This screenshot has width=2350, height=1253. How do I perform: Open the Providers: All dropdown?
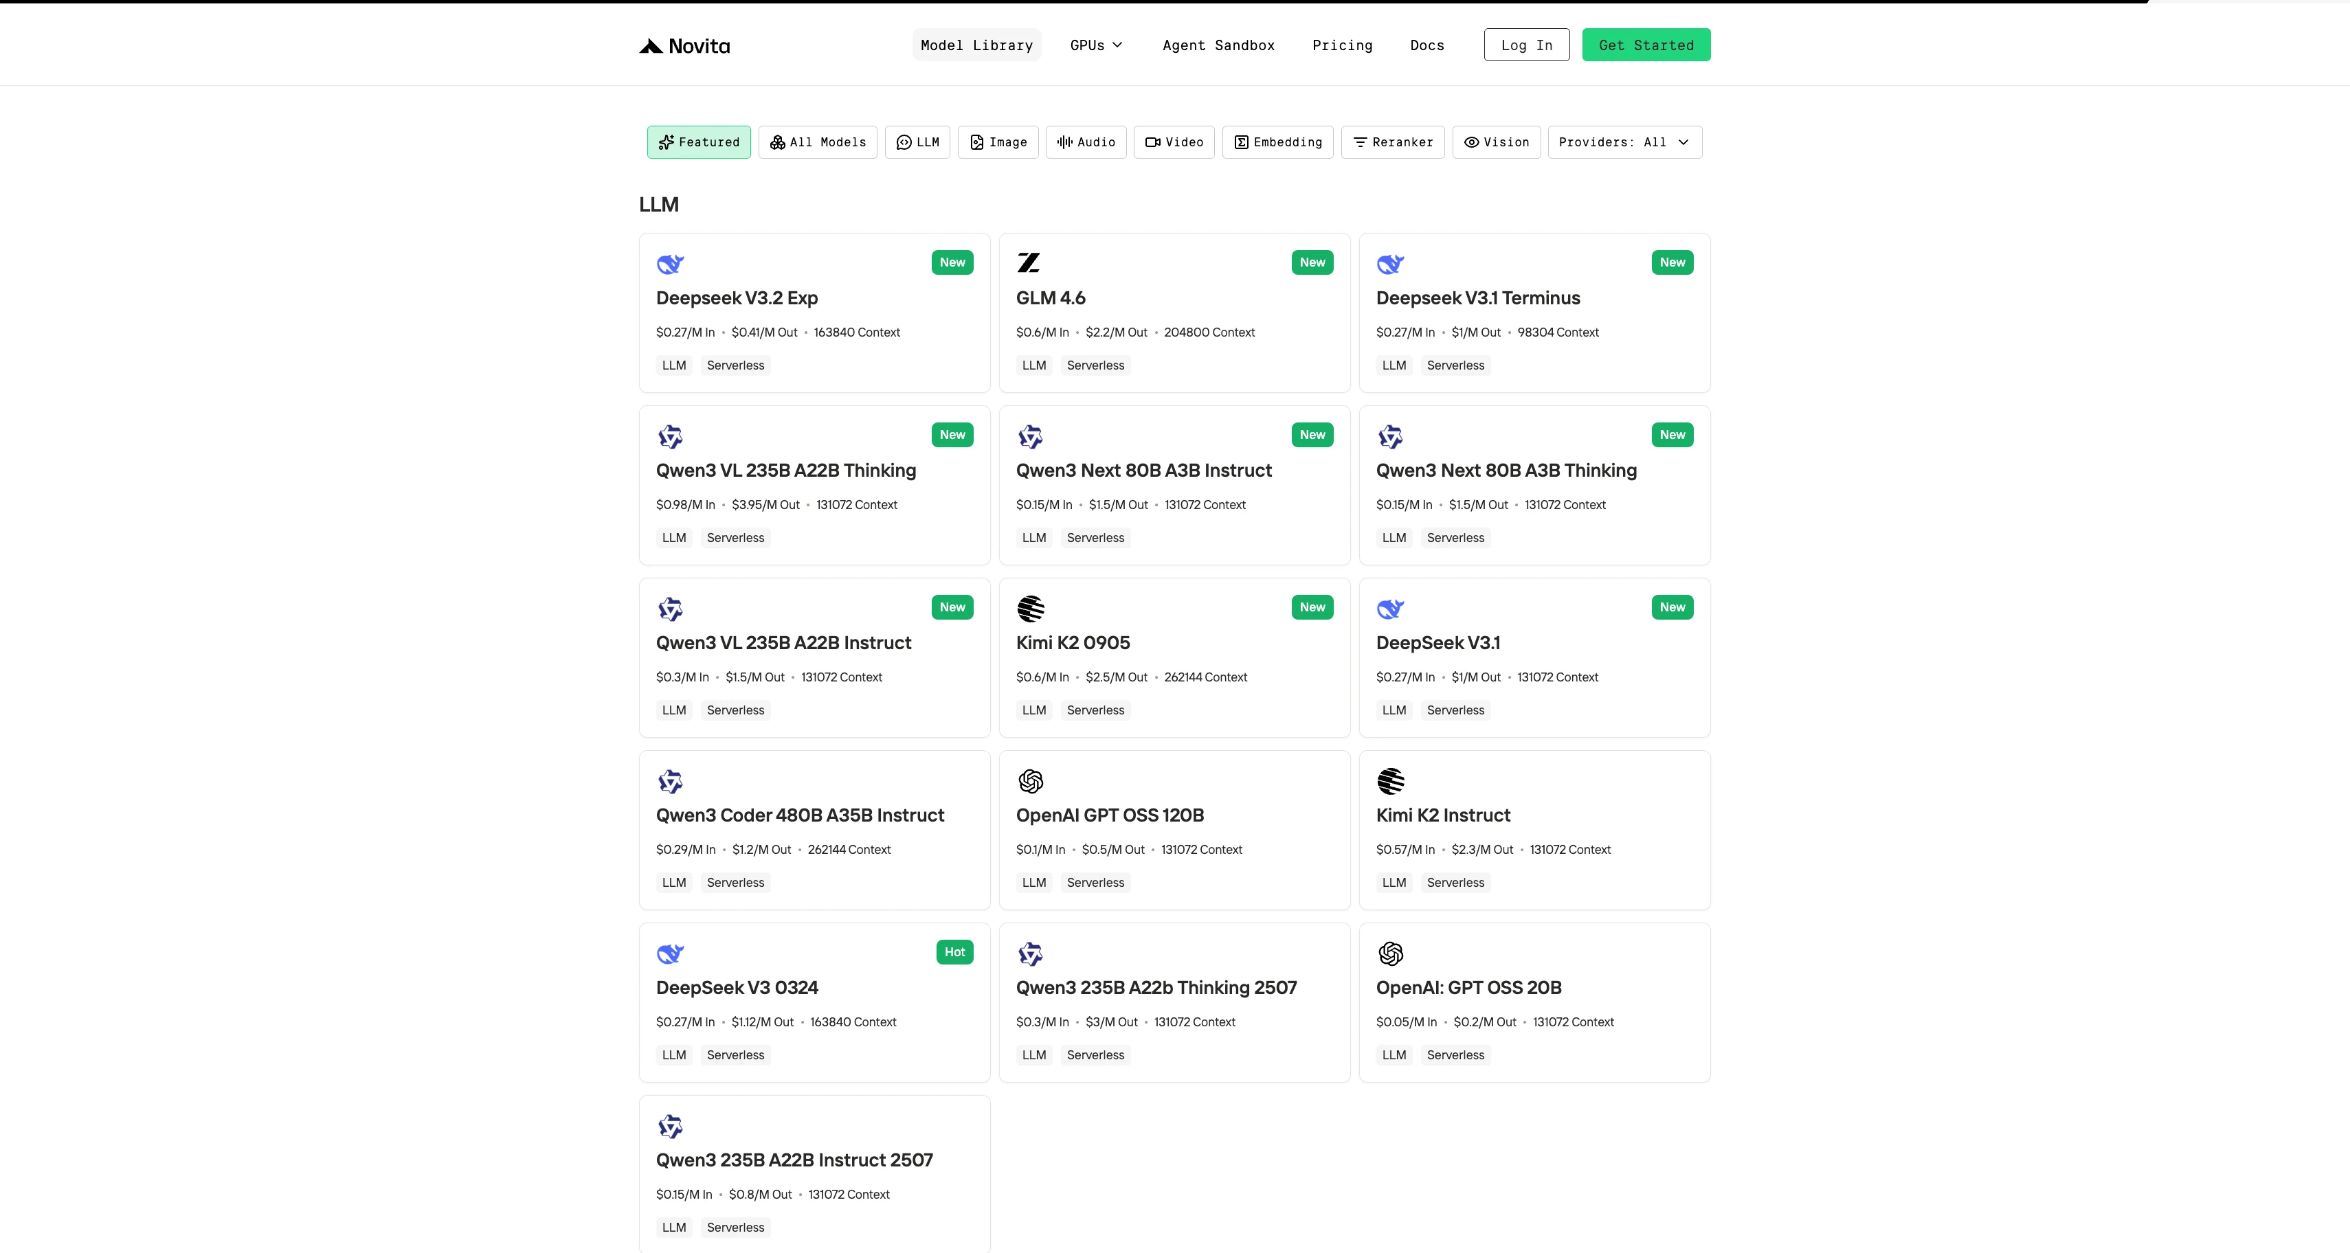tap(1625, 142)
